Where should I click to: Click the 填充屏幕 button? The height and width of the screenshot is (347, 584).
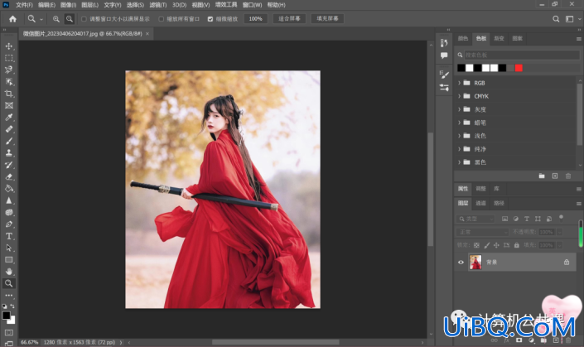coord(327,18)
